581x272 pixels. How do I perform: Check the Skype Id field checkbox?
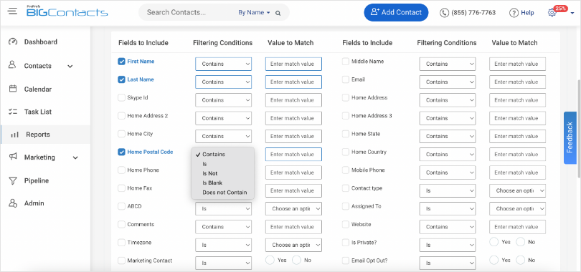click(121, 97)
